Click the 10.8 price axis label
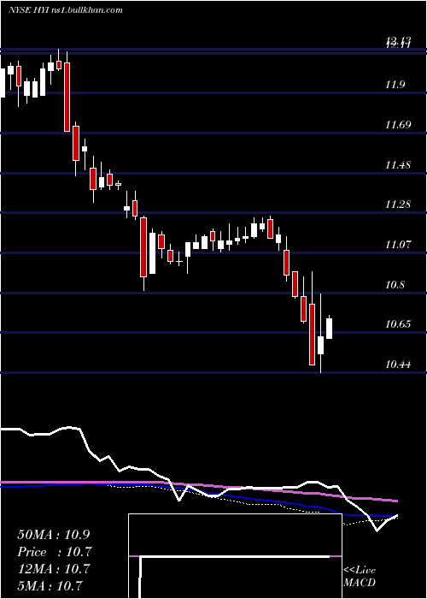Image resolution: width=427 pixels, height=599 pixels. 395,285
